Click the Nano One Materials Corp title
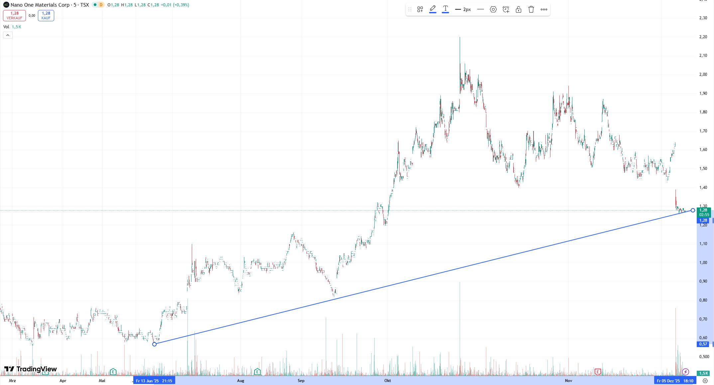 [40, 5]
